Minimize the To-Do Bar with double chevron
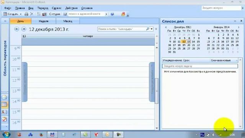The image size is (245, 138). point(235,21)
